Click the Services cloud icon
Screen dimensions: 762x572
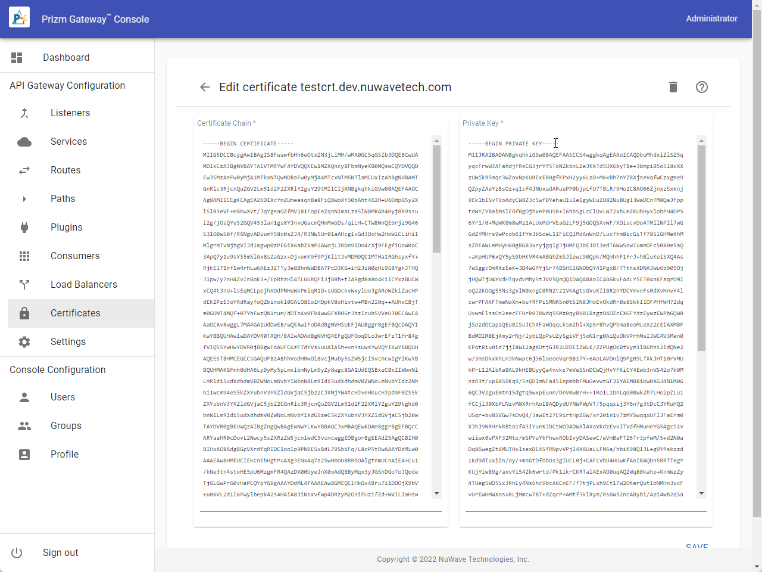[x=24, y=142]
